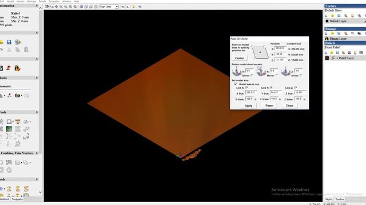The height and width of the screenshot is (205, 366).
Task: Select the pan view tool
Action: (x=56, y=7)
